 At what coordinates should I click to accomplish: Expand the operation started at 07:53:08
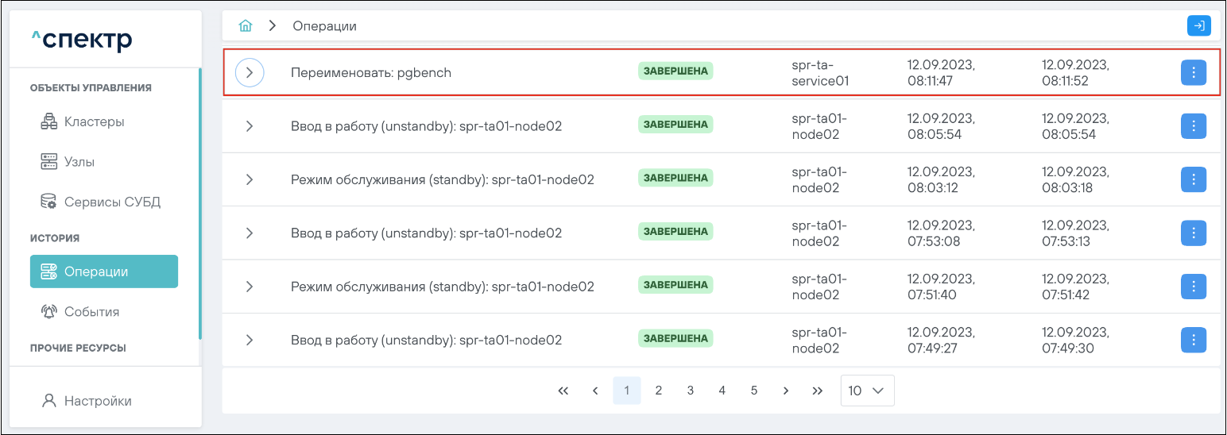click(x=250, y=233)
